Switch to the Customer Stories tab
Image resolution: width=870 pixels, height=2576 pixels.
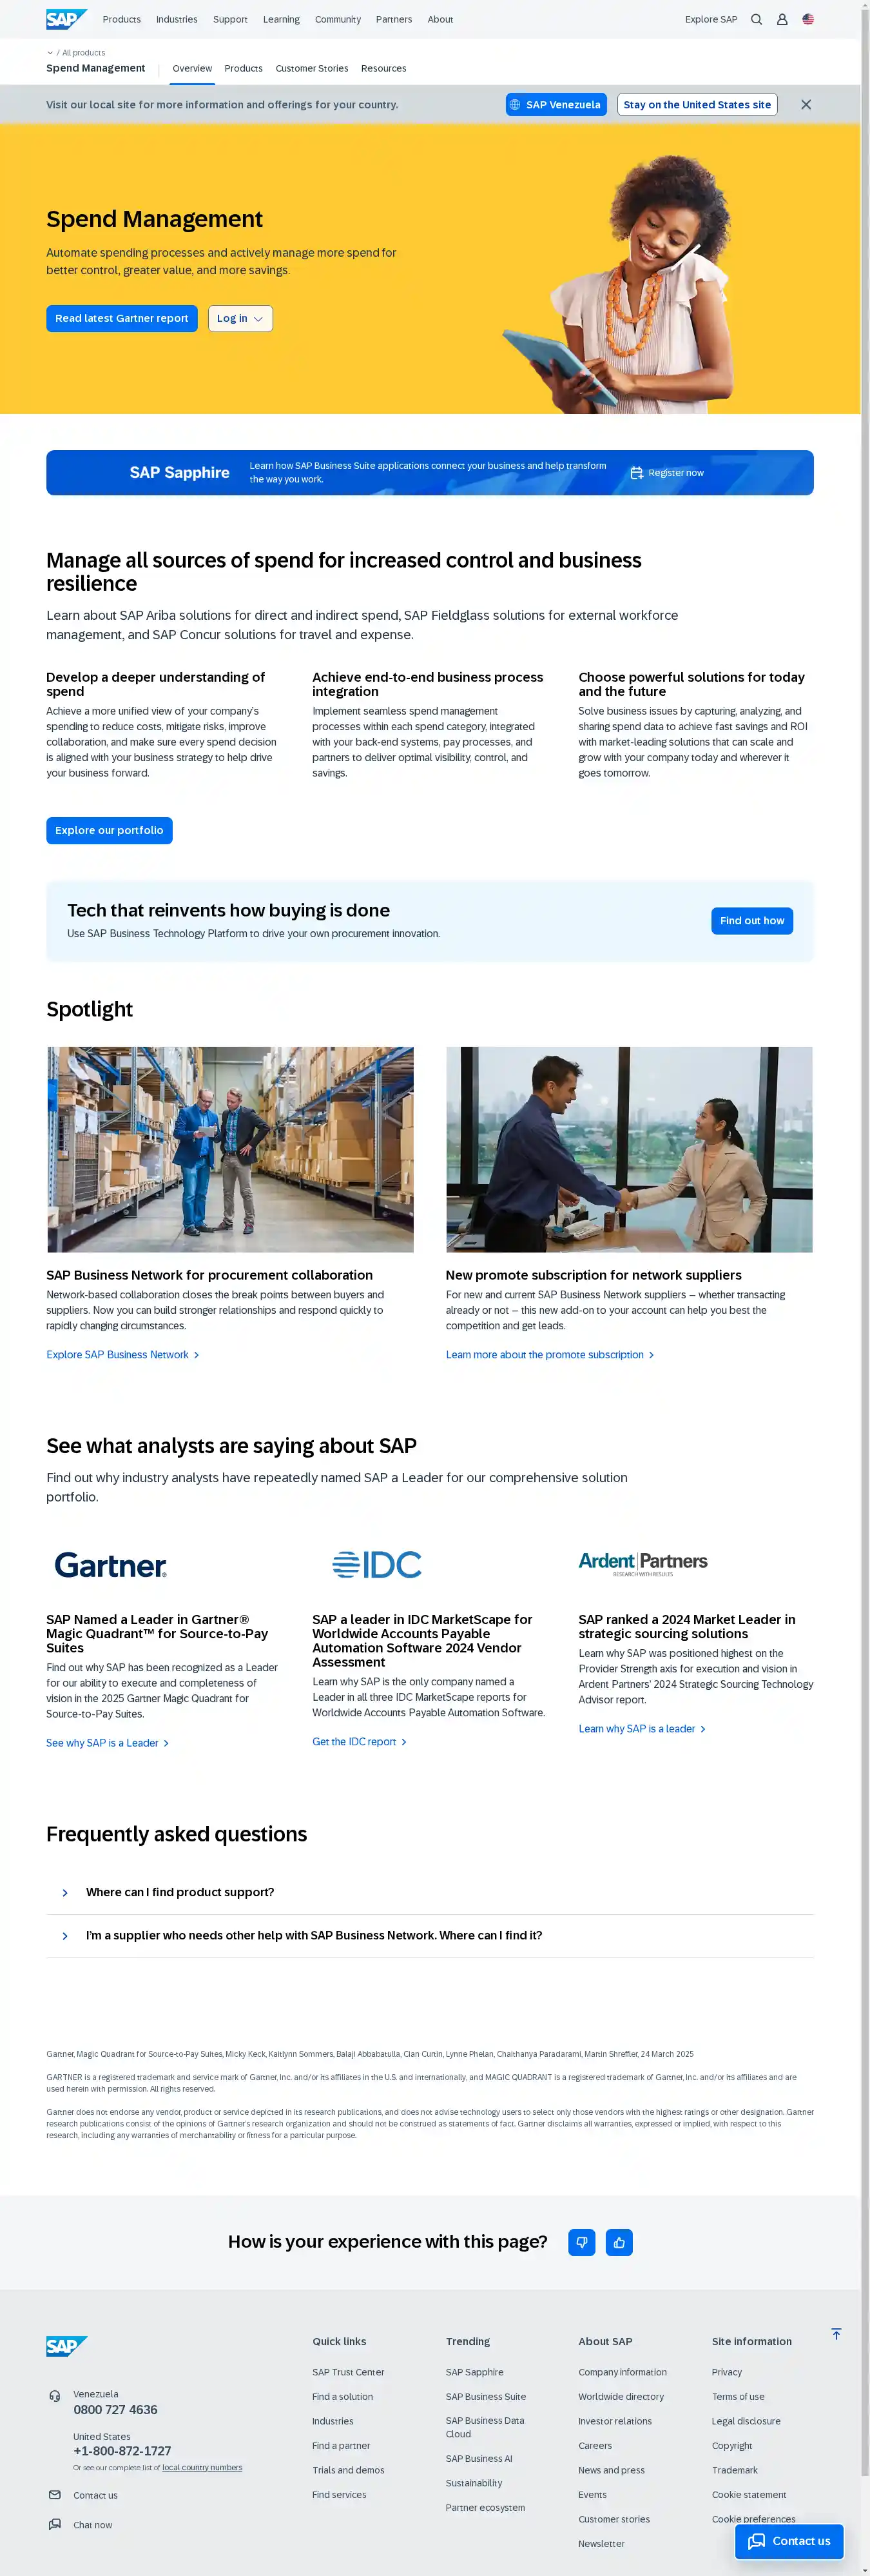(x=312, y=69)
